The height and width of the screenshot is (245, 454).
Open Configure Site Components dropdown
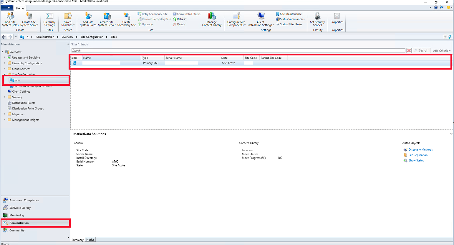tap(236, 19)
